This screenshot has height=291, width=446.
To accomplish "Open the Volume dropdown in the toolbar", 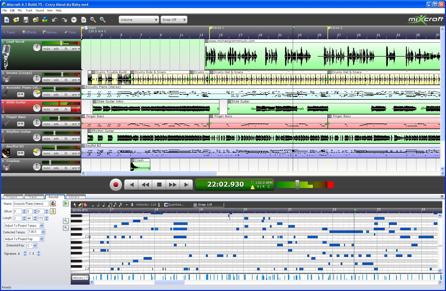I will click(x=139, y=20).
